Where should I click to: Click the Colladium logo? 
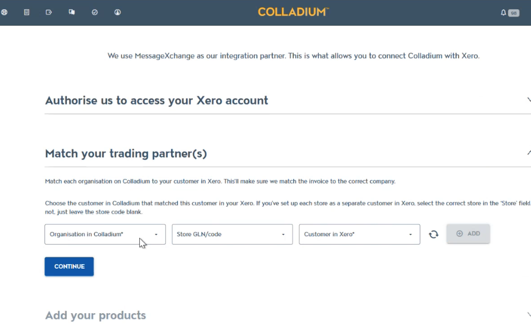[x=293, y=12]
